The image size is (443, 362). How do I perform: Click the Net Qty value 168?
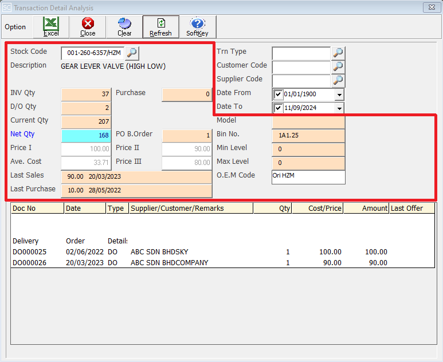click(x=86, y=136)
